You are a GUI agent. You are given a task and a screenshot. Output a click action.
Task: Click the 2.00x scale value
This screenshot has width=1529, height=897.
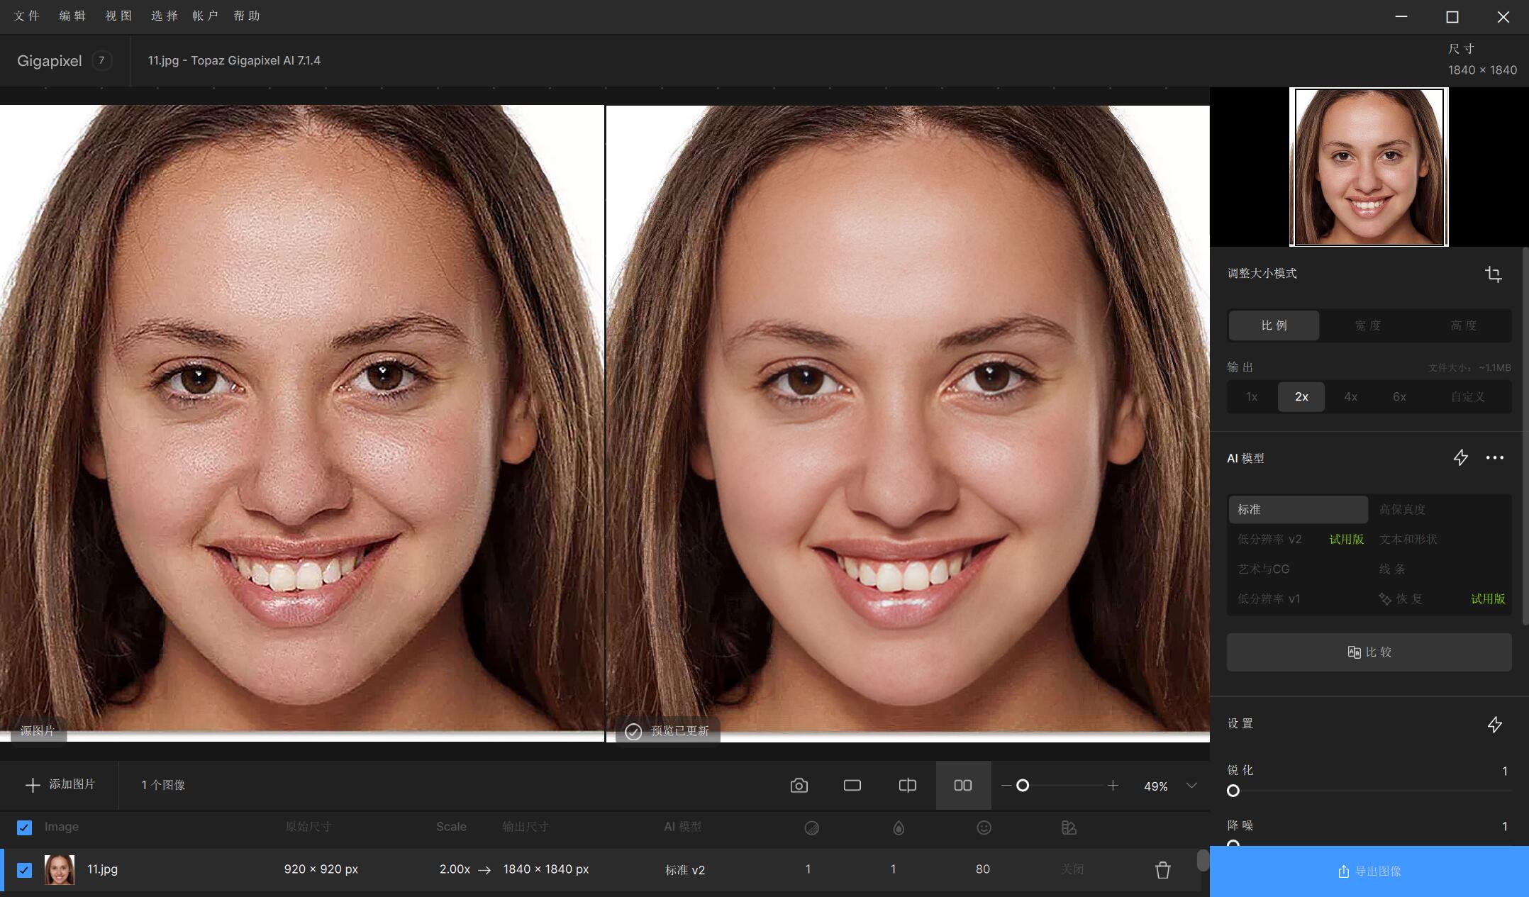(x=455, y=869)
